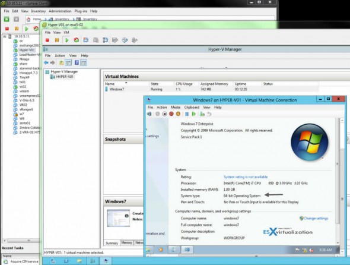Click the Revert icon in Virtual Machine Connection
Screen dimensions: 350x265
(209, 114)
